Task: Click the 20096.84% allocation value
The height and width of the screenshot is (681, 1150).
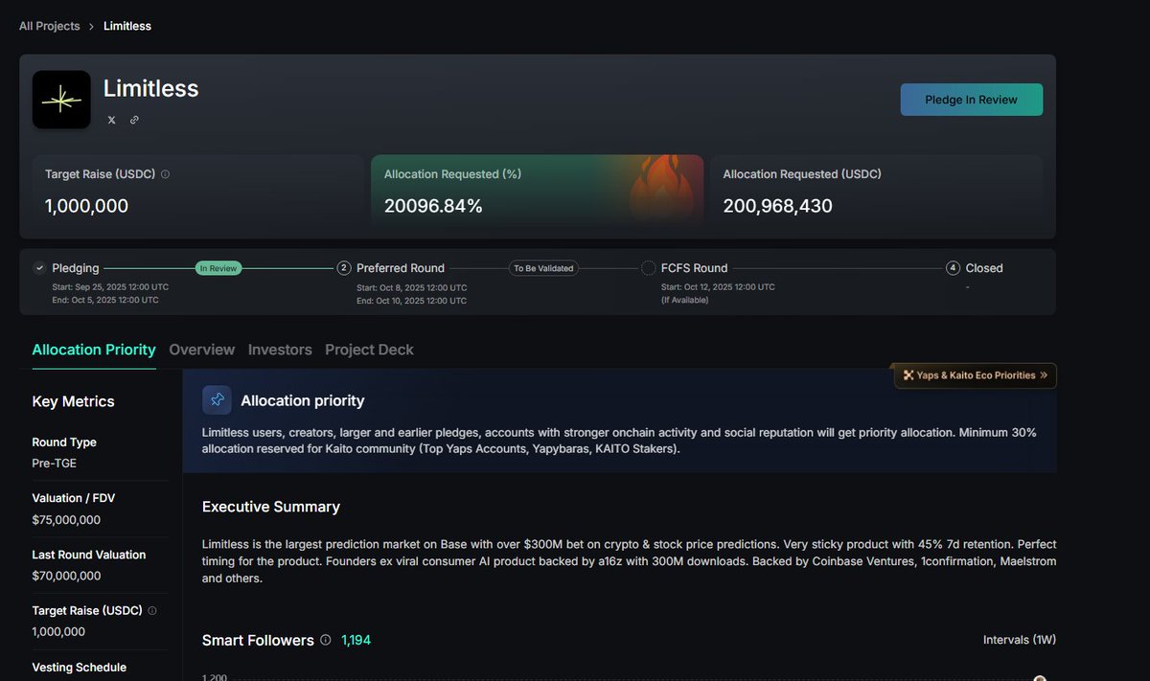Action: 433,206
